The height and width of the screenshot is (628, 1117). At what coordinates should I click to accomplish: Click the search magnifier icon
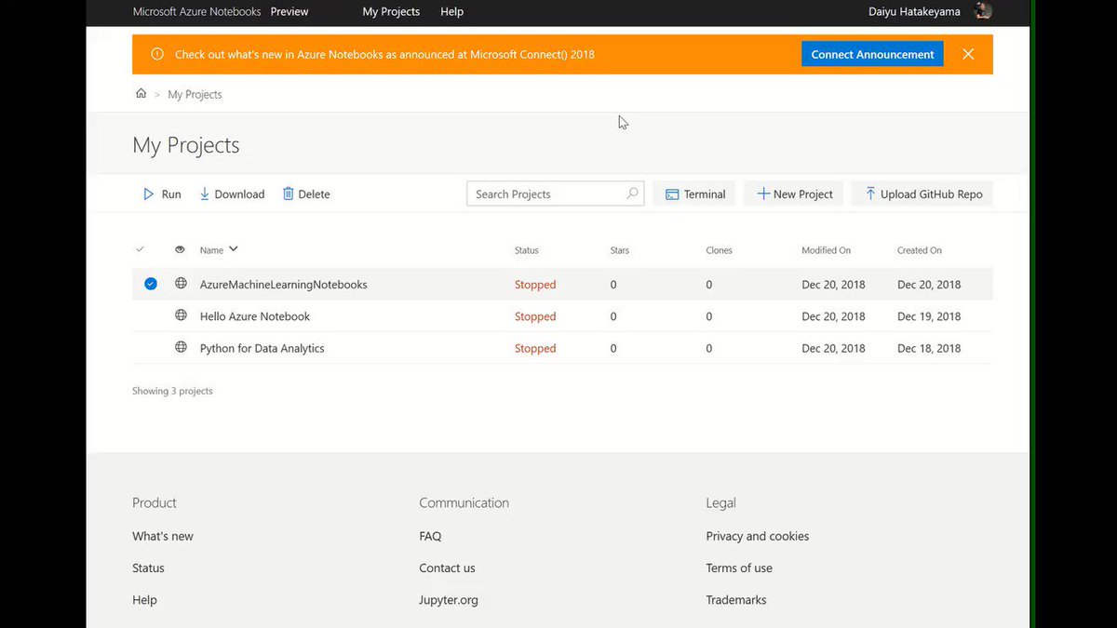632,194
